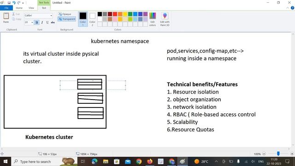The image size is (295, 166).
Task: Toggle Bold formatting
Action: coord(37,23)
